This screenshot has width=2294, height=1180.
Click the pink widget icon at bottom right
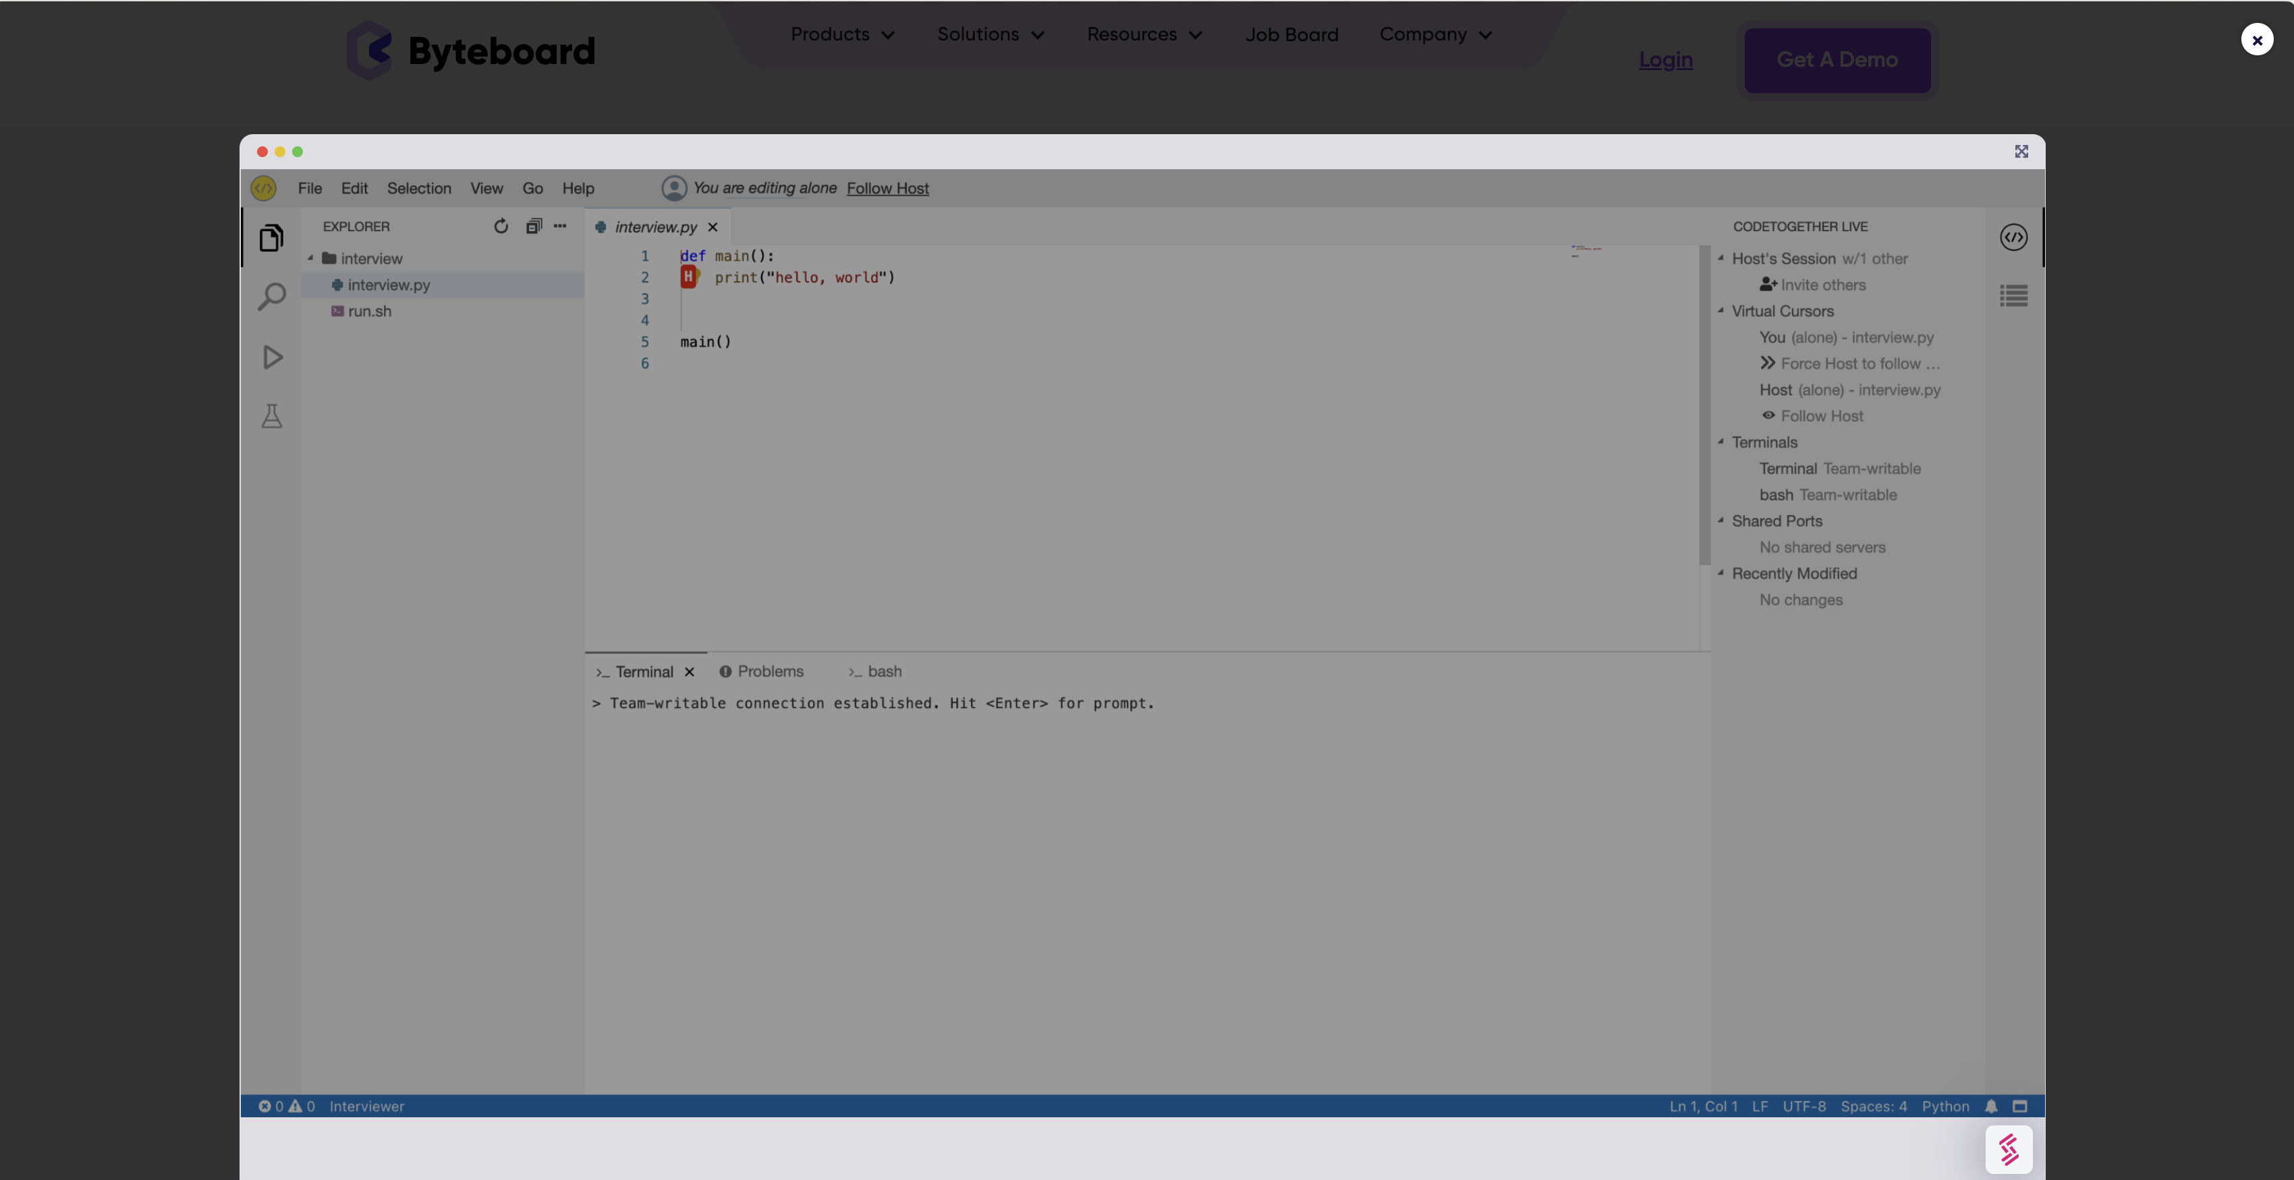point(2009,1150)
